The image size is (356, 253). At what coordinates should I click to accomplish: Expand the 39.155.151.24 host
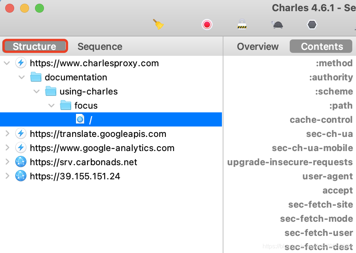[7, 176]
